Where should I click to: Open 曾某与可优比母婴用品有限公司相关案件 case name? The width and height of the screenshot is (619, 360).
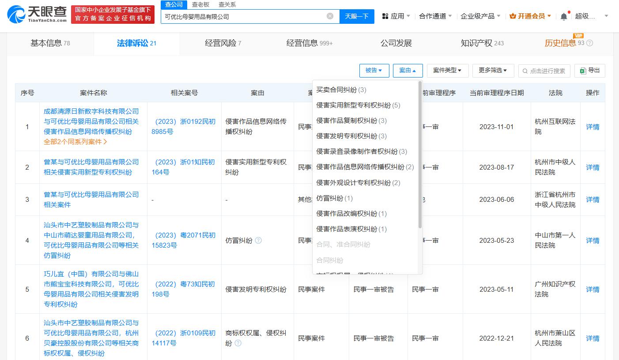tap(91, 200)
